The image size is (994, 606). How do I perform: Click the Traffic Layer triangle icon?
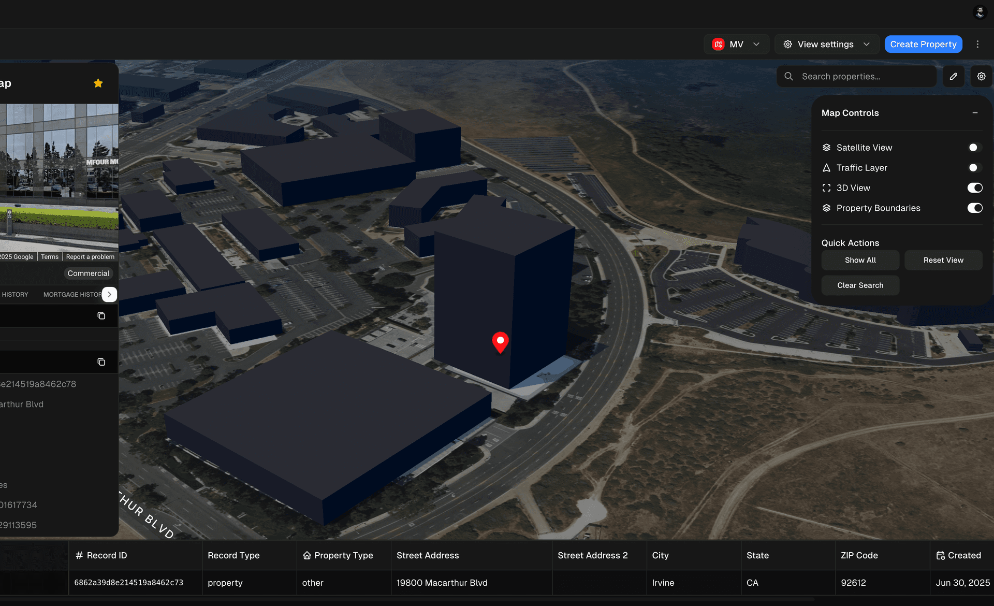pyautogui.click(x=826, y=167)
